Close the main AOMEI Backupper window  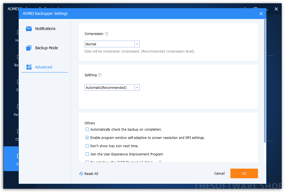pyautogui.click(x=276, y=9)
